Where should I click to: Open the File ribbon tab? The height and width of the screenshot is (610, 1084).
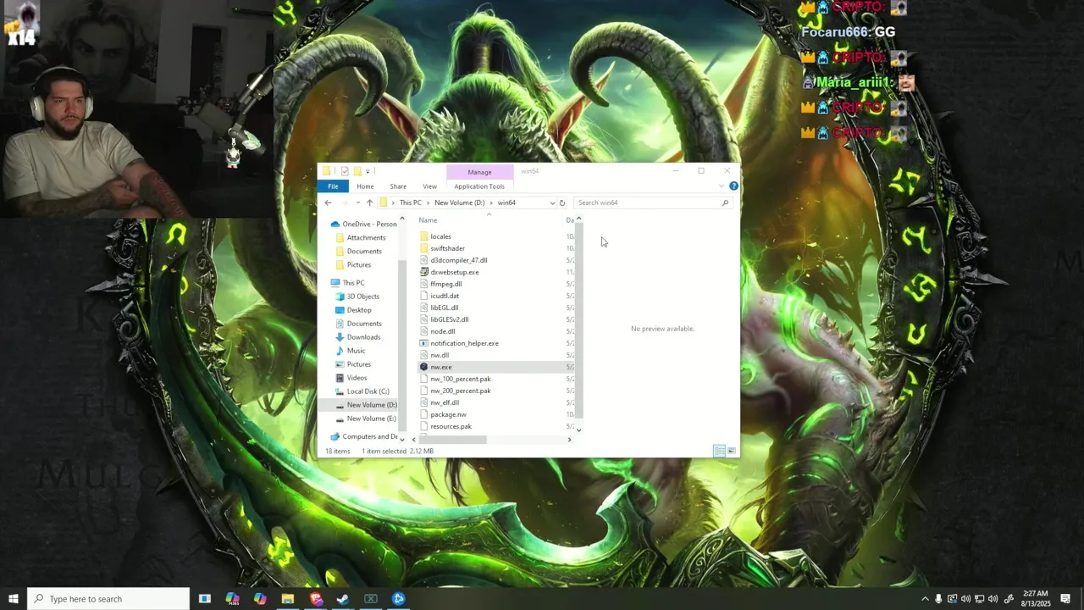coord(333,186)
